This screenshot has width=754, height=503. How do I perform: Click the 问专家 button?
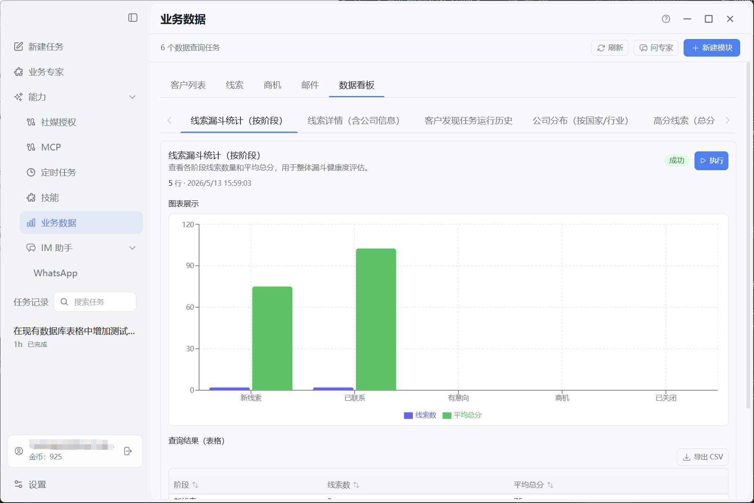tap(656, 48)
